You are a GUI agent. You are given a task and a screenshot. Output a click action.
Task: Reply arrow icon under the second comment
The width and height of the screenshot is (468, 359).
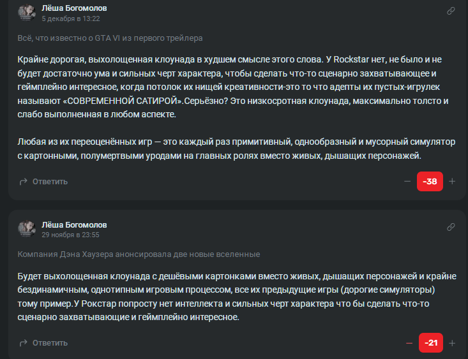click(23, 343)
